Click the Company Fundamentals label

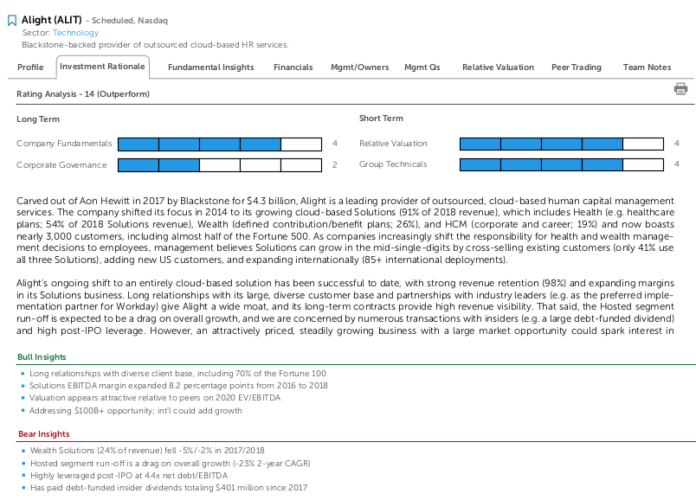pyautogui.click(x=64, y=144)
